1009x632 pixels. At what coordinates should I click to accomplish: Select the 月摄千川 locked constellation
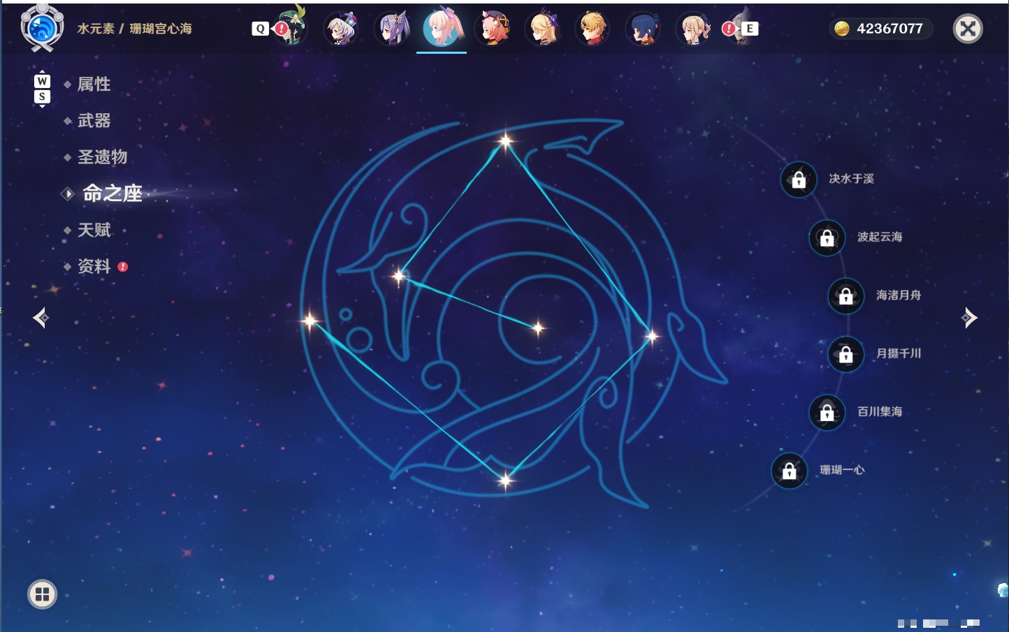pyautogui.click(x=846, y=354)
